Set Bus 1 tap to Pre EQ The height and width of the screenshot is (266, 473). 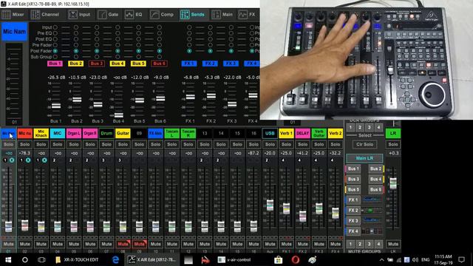tap(55, 33)
